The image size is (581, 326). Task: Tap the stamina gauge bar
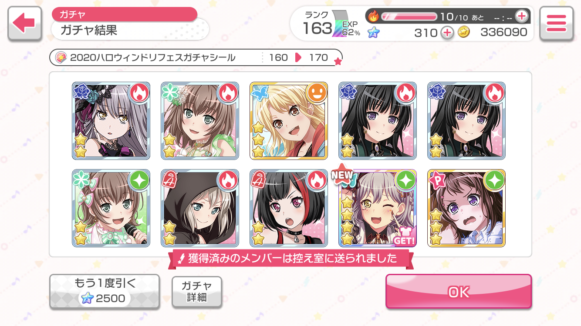pos(409,17)
